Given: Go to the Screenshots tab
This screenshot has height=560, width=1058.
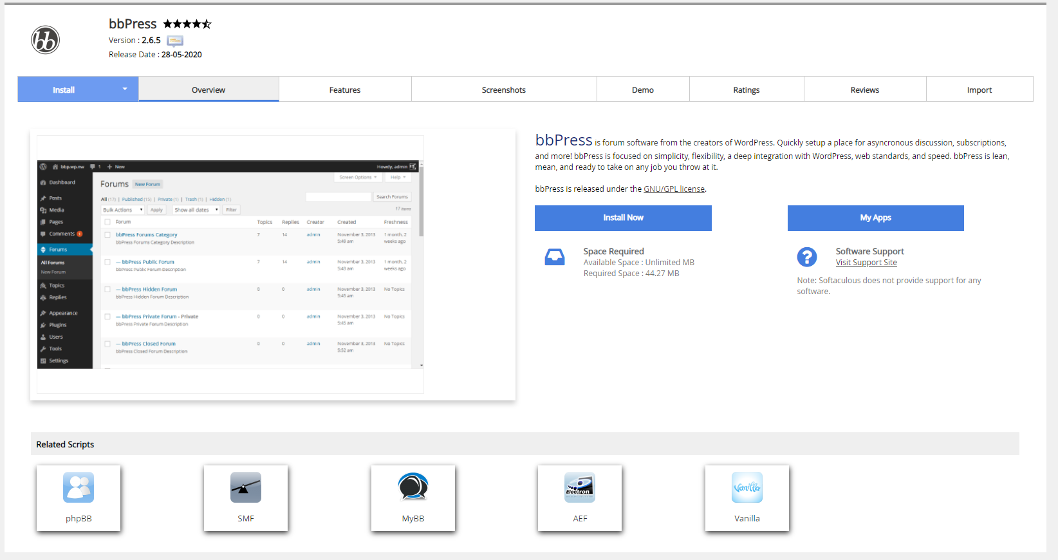Looking at the screenshot, I should tap(504, 89).
